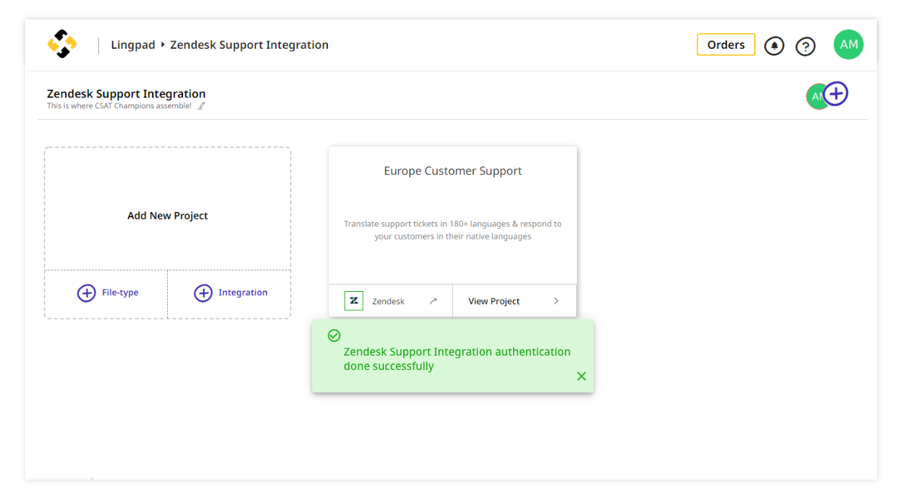The height and width of the screenshot is (499, 902).
Task: Click the Zendesk label on project card
Action: [388, 301]
